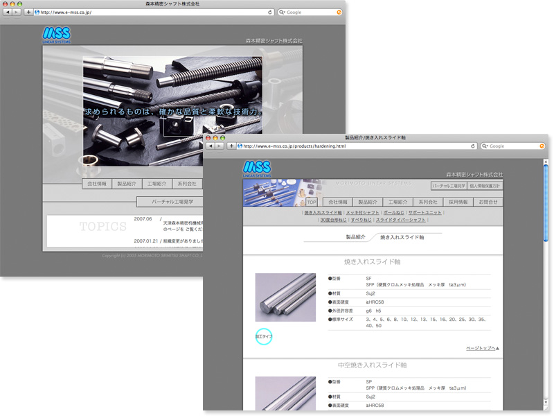Select the 採用情報 navigation tab
Viewport: 554px width, 416px height.
[458, 202]
